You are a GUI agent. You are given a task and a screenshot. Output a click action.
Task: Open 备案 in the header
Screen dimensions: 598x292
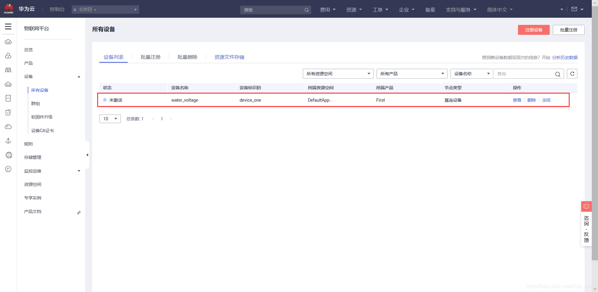click(x=430, y=10)
